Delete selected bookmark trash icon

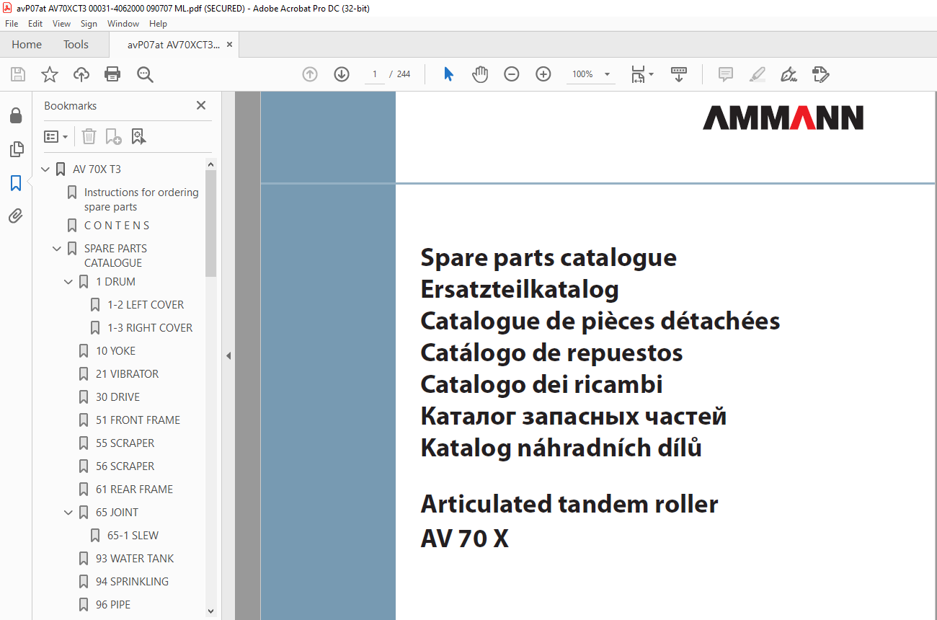89,136
